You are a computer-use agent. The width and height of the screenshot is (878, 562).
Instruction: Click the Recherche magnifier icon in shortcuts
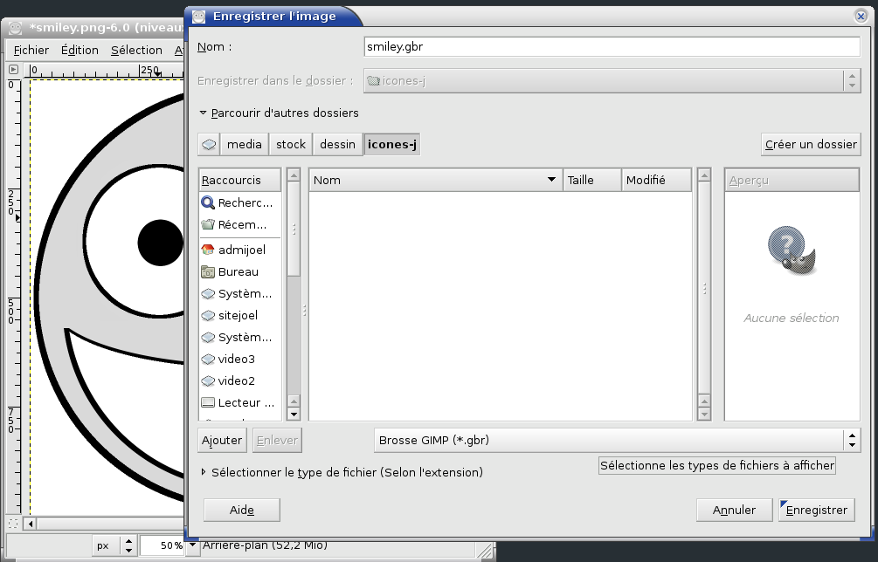pyautogui.click(x=208, y=202)
